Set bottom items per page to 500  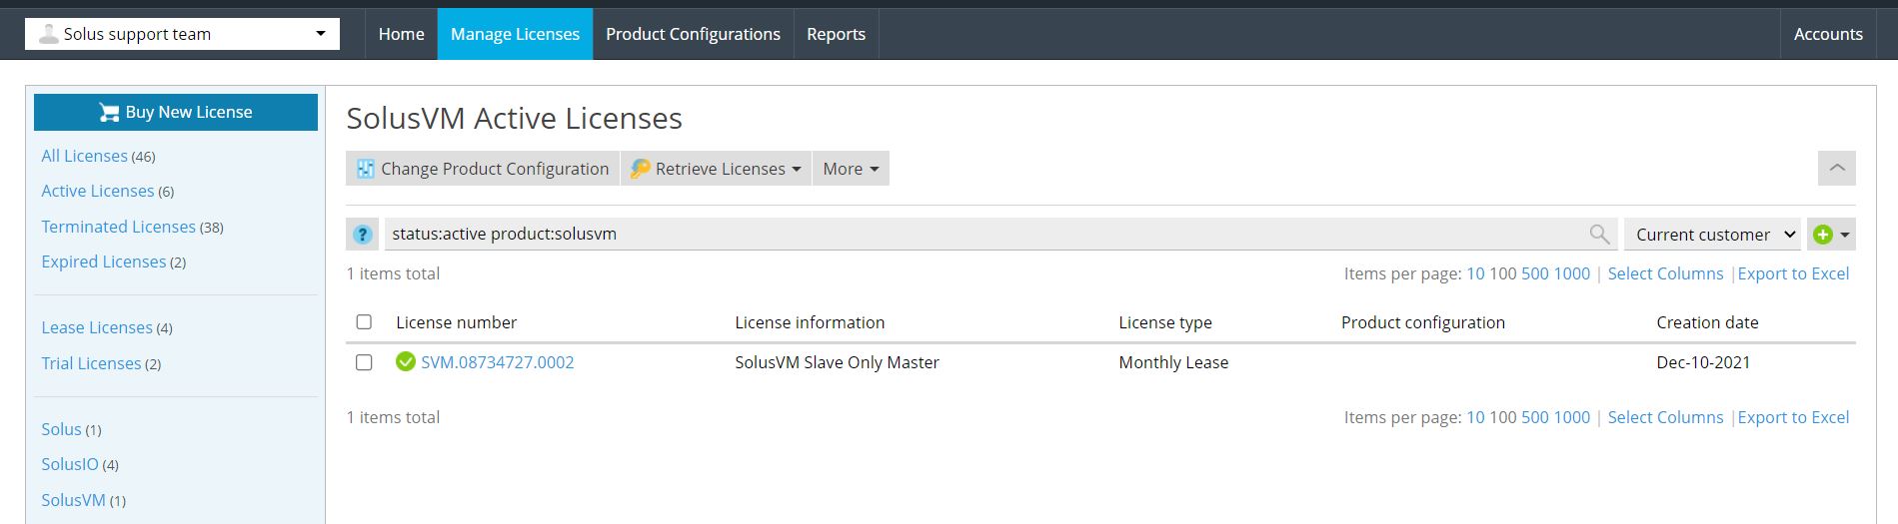coord(1535,417)
